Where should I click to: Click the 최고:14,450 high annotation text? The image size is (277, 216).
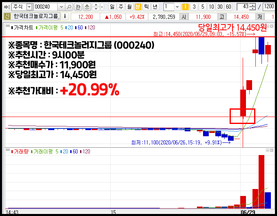click(x=204, y=34)
